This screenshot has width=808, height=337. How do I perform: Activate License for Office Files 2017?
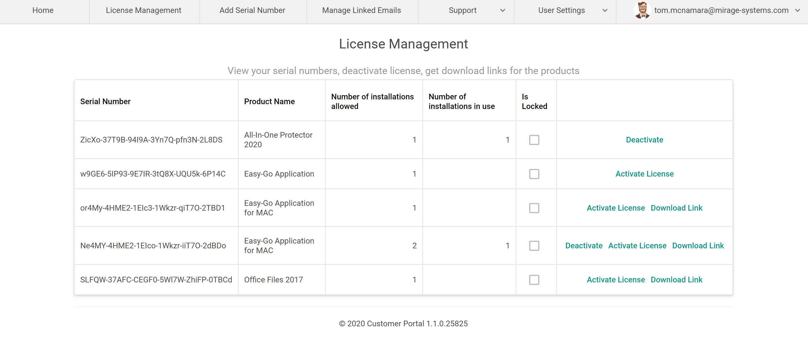tap(615, 280)
